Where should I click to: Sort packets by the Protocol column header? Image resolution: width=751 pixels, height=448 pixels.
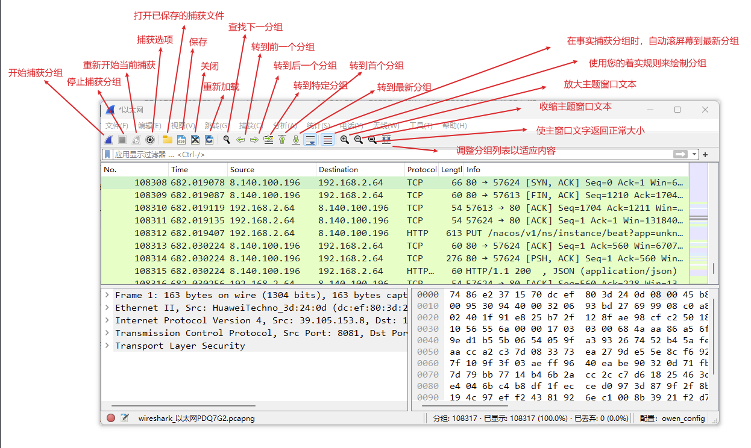[421, 170]
